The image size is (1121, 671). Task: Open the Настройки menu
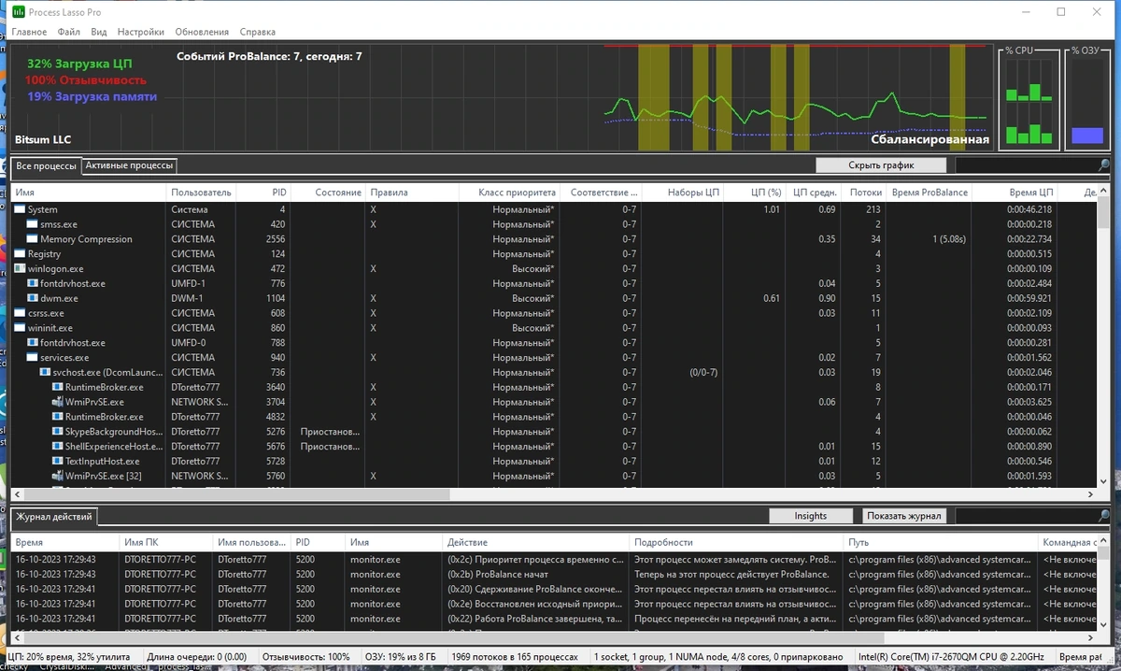tap(141, 32)
